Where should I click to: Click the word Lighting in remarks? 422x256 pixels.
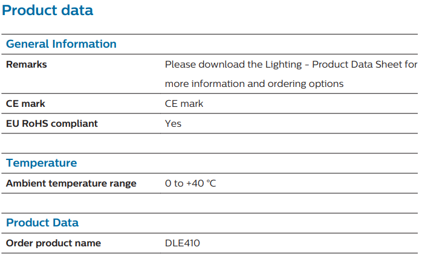pos(284,65)
